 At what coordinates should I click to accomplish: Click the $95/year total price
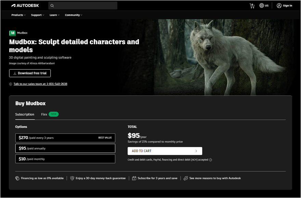point(137,136)
